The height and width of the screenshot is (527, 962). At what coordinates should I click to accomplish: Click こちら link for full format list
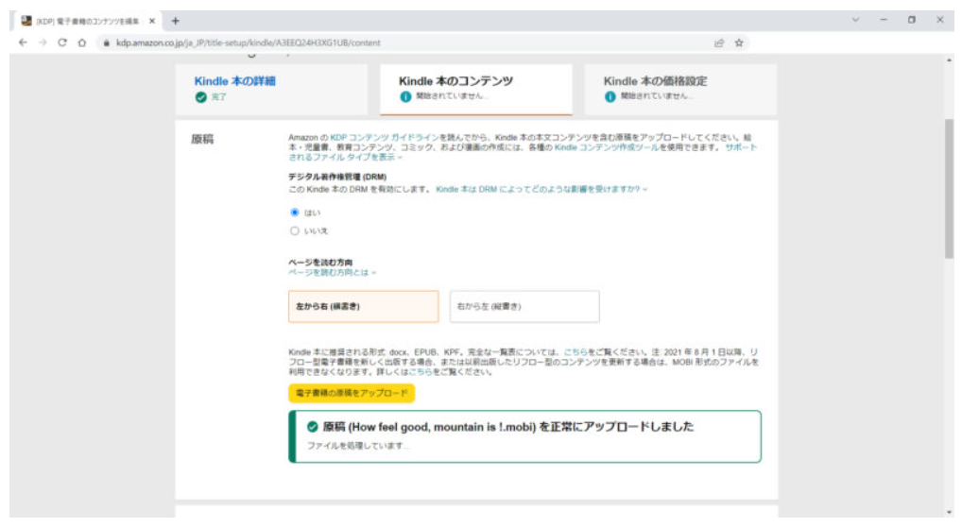[575, 352]
